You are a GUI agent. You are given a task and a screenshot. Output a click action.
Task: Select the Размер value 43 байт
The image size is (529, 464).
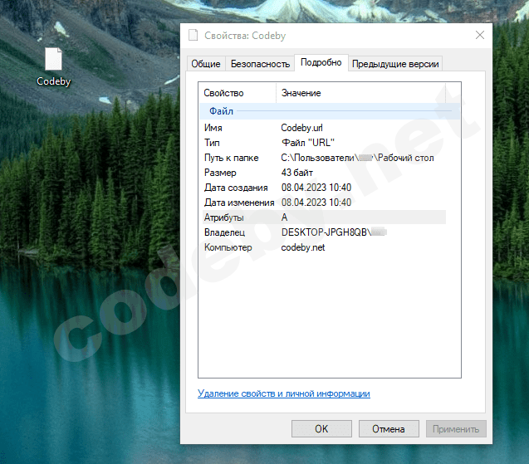point(297,173)
